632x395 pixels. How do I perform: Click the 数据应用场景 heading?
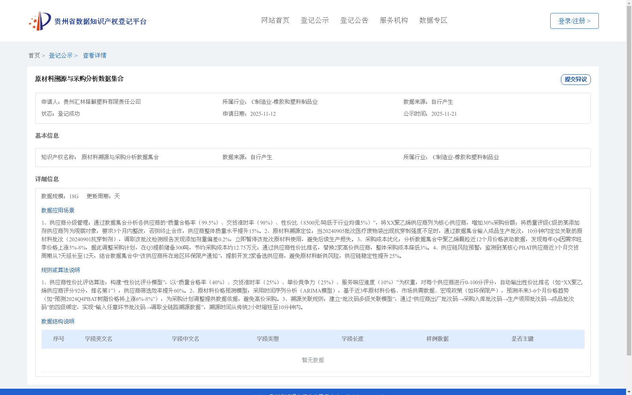pyautogui.click(x=58, y=211)
